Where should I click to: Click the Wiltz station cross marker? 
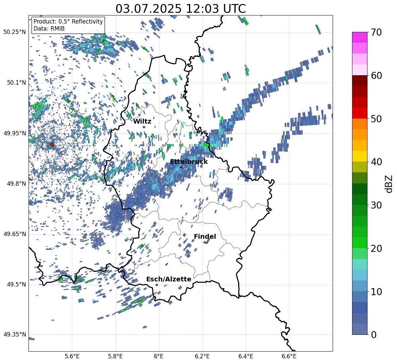(144, 127)
